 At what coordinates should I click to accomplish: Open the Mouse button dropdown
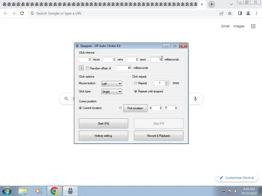(x=112, y=84)
